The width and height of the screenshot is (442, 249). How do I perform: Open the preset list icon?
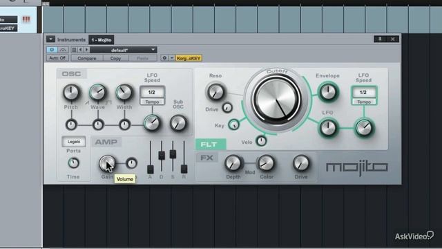[74, 50]
